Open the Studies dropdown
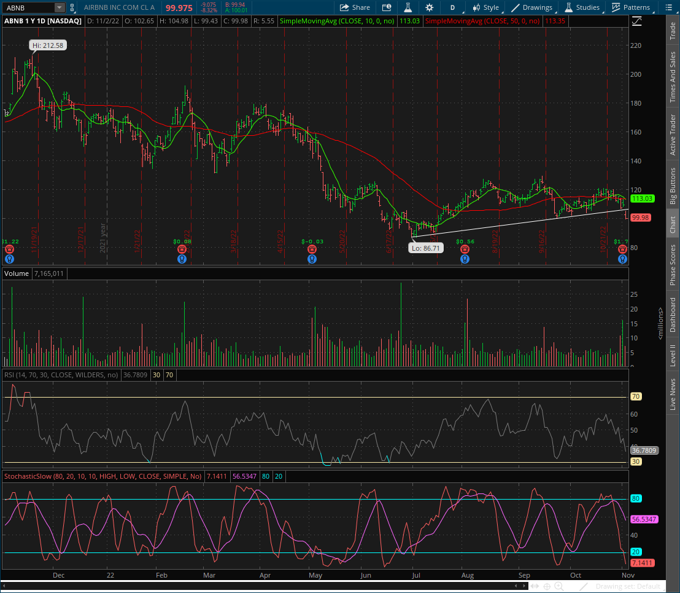 (582, 7)
